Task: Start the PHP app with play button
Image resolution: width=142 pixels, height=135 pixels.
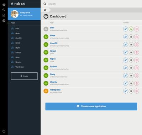Action: [131, 29]
